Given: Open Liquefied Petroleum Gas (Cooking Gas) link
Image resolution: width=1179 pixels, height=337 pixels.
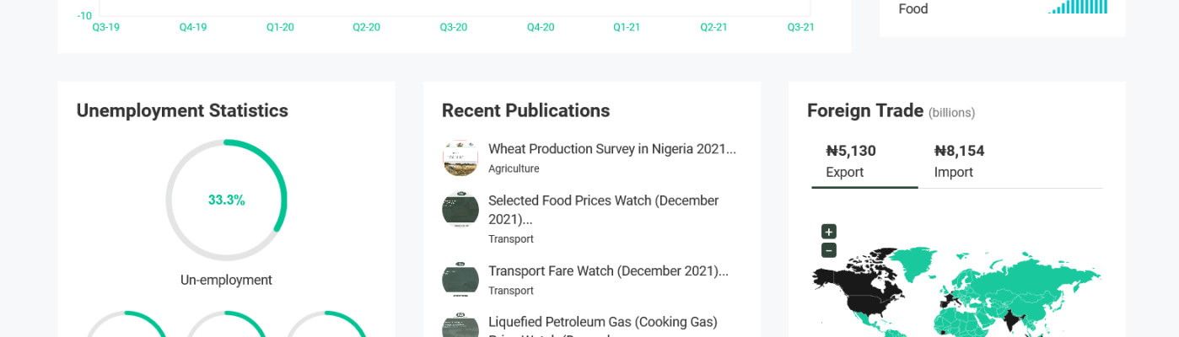Looking at the screenshot, I should [x=602, y=322].
